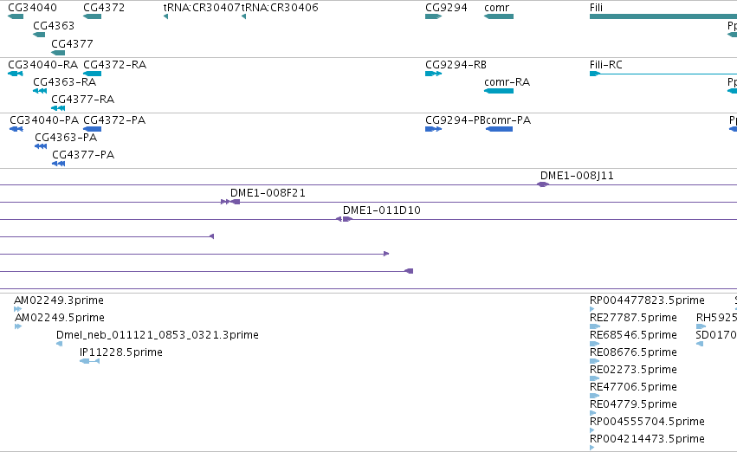Select the DME1-011D10 label text
The image size is (737, 452).
pyautogui.click(x=381, y=210)
